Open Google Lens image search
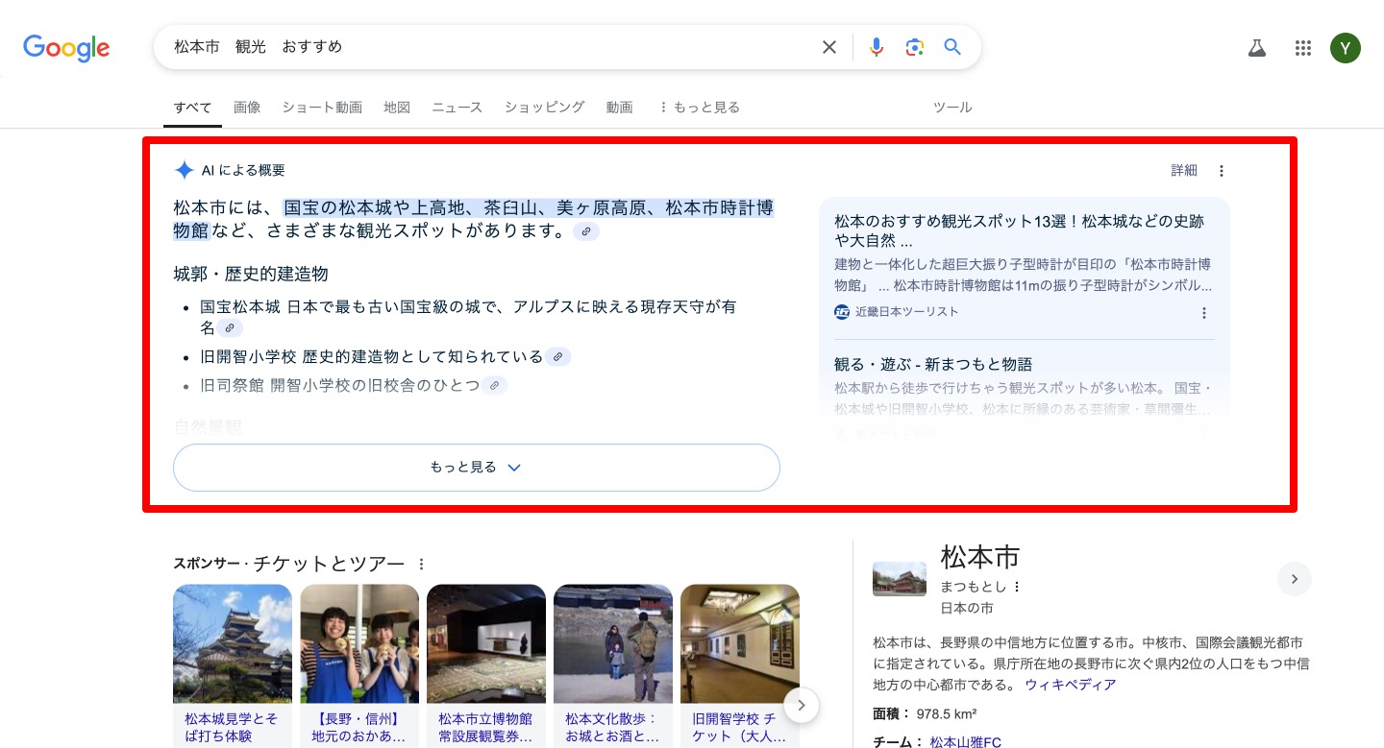Screen dimensions: 1384x748 tap(914, 47)
